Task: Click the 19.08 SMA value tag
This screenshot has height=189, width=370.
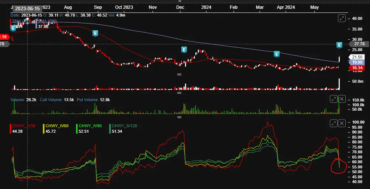Action: point(357,62)
